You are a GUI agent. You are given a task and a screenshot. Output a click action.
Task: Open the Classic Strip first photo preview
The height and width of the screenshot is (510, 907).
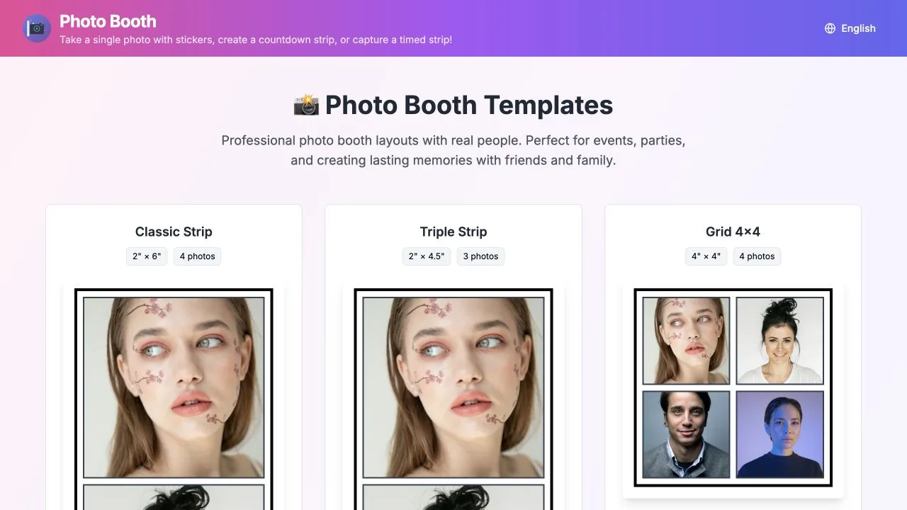(174, 387)
